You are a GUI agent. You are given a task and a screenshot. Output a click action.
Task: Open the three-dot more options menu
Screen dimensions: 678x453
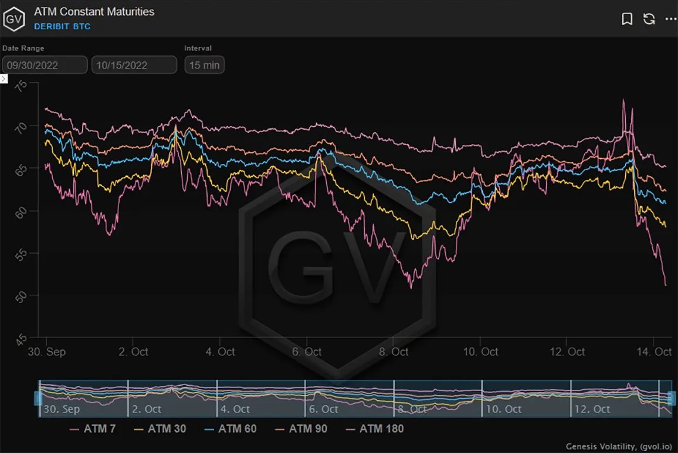pos(670,19)
